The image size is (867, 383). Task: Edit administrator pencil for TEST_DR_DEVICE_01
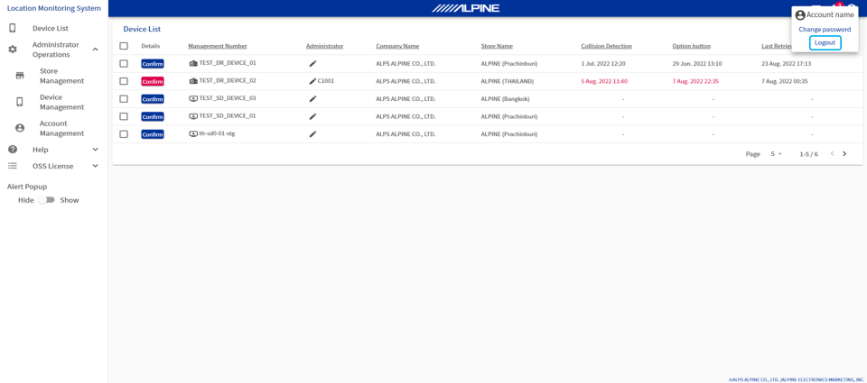(x=312, y=64)
